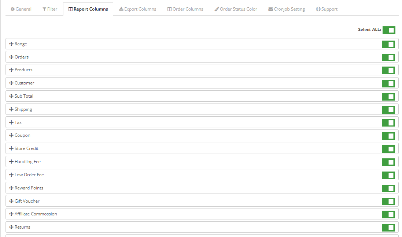Image resolution: width=402 pixels, height=237 pixels.
Task: Click the Range row label
Action: [x=21, y=44]
